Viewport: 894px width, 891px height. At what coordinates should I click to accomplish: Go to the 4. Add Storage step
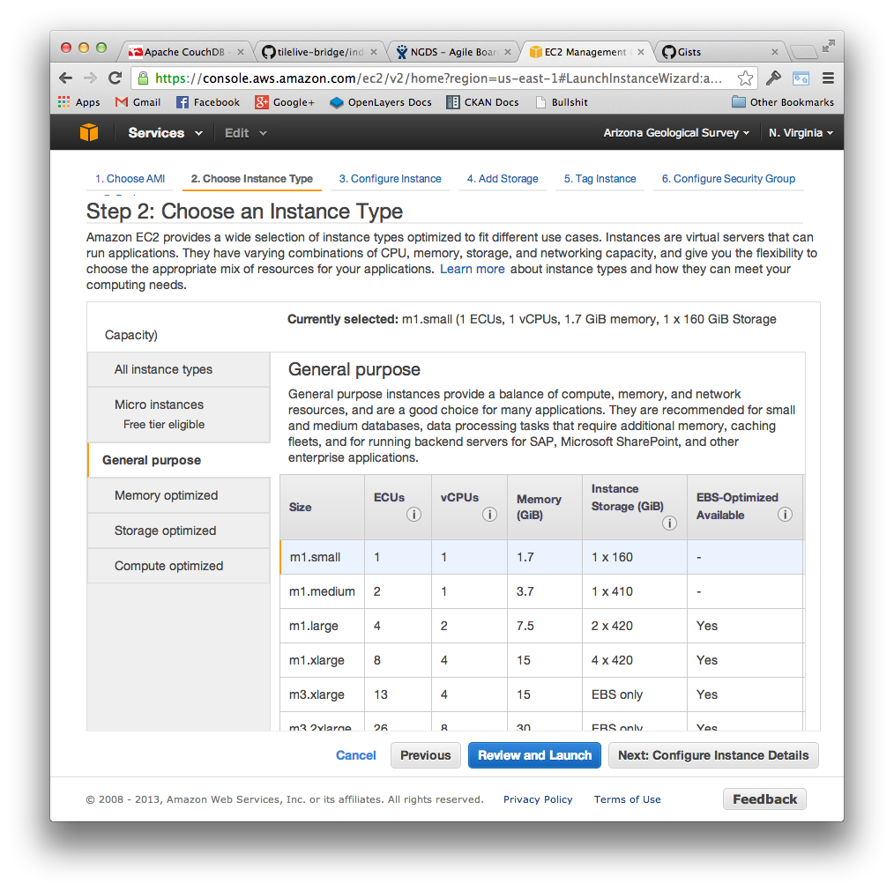pos(503,179)
